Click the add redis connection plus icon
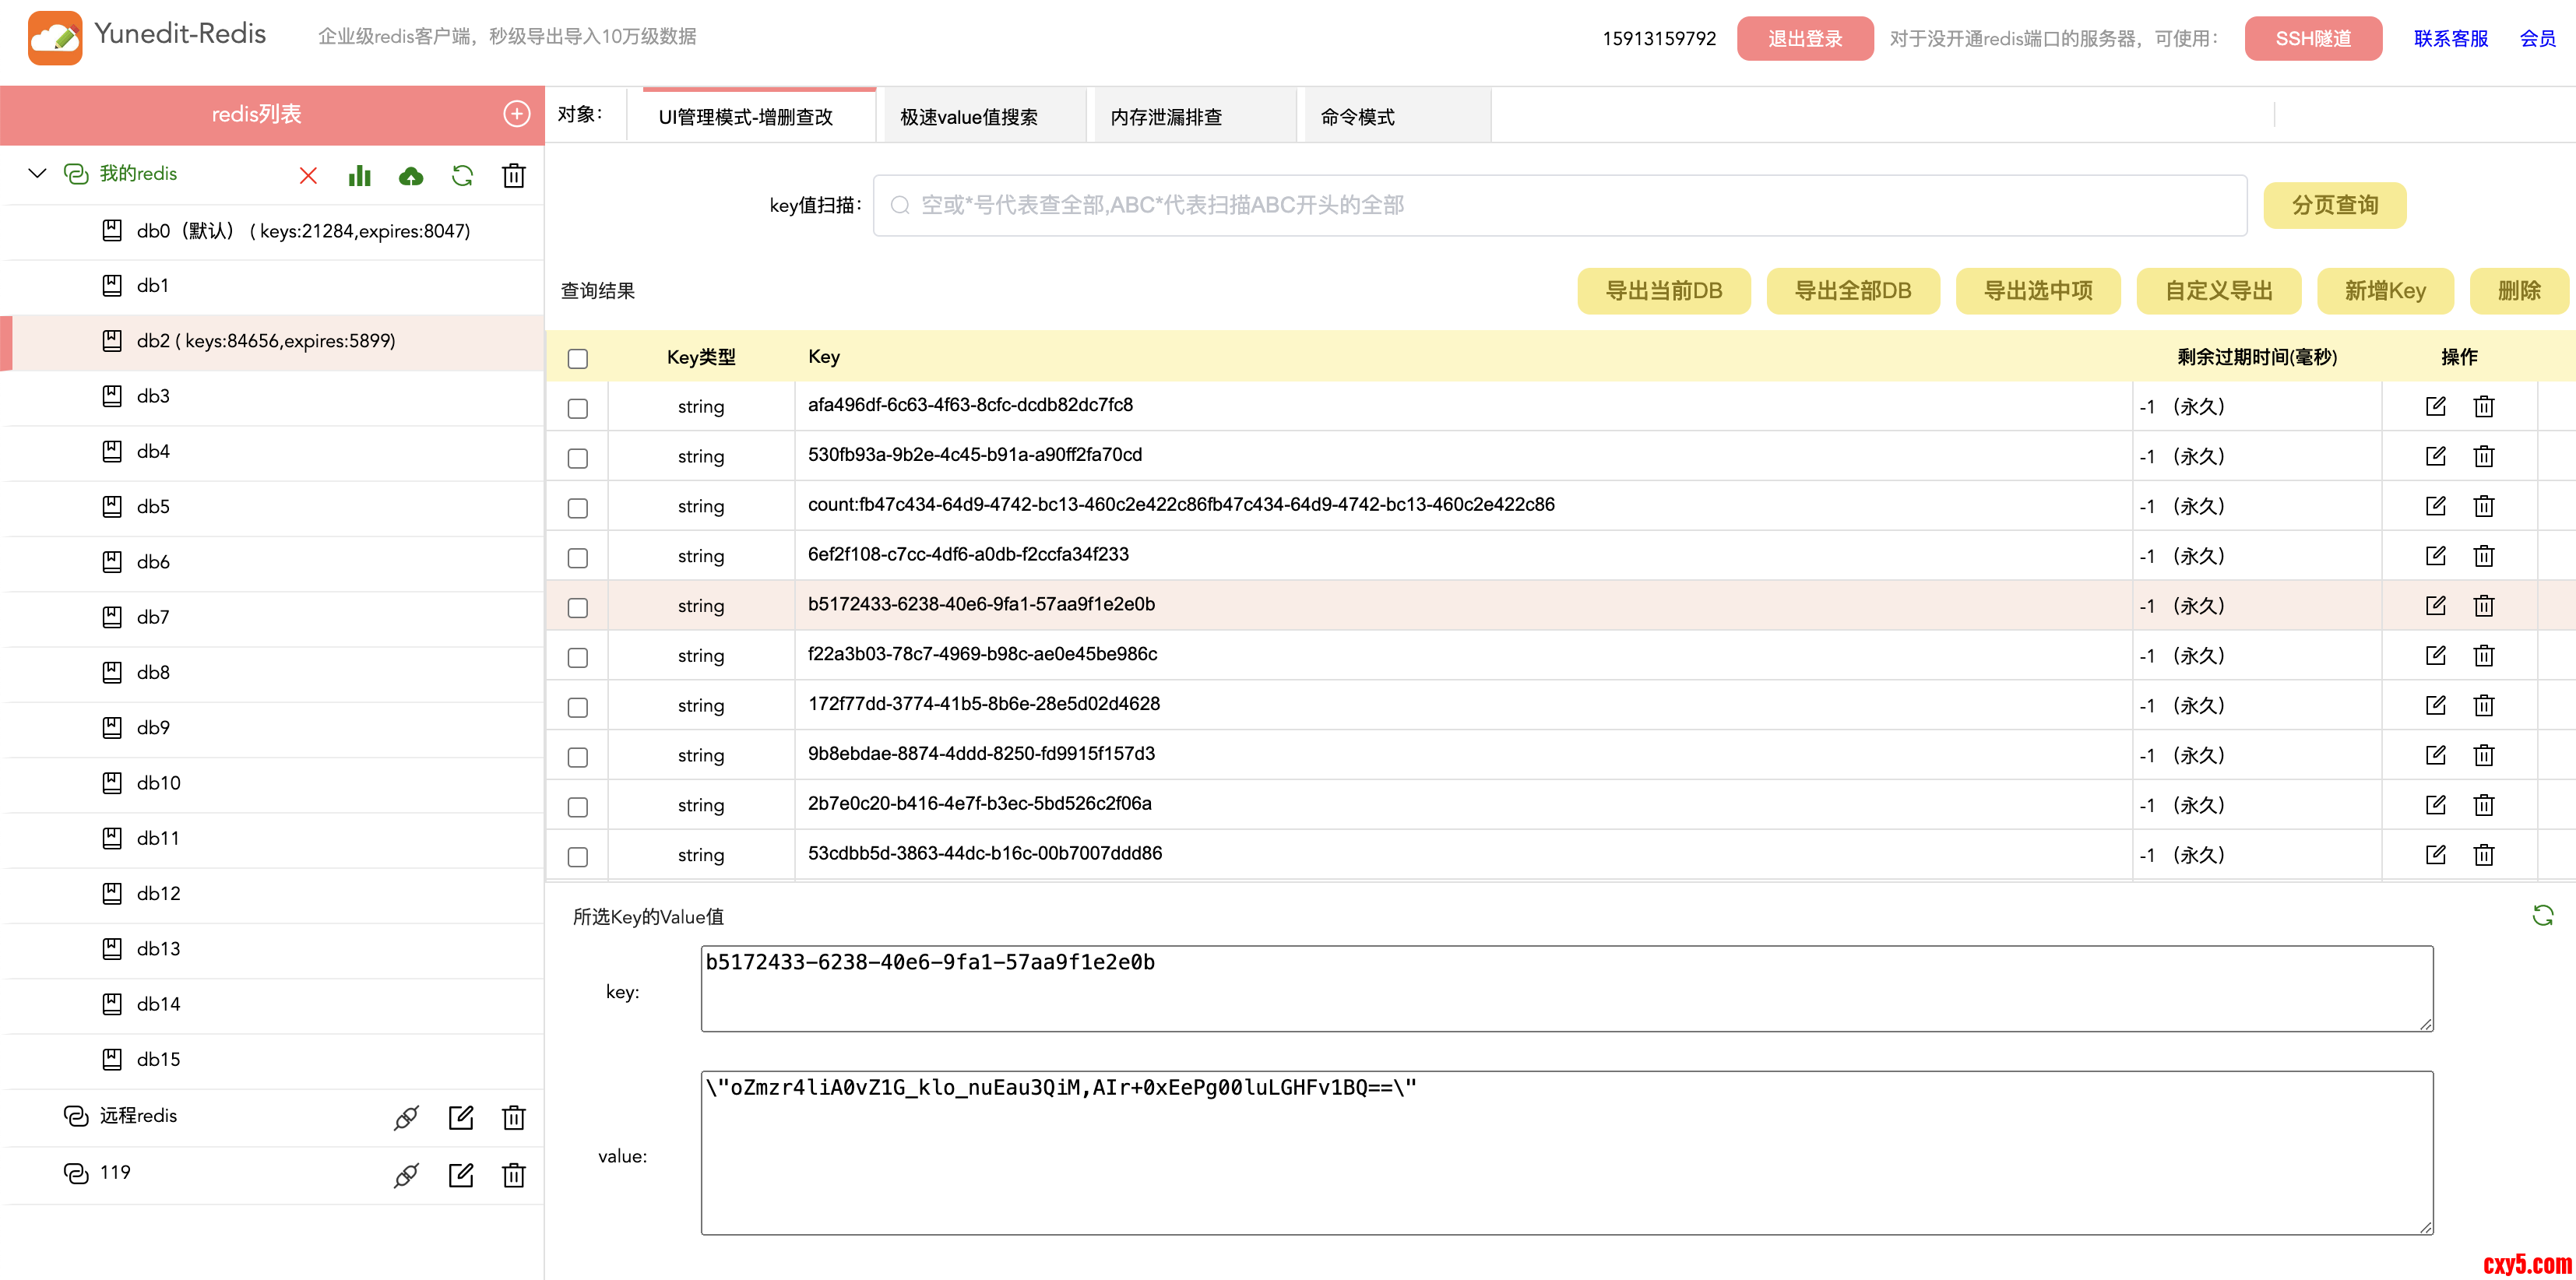2576x1280 pixels. tap(516, 114)
